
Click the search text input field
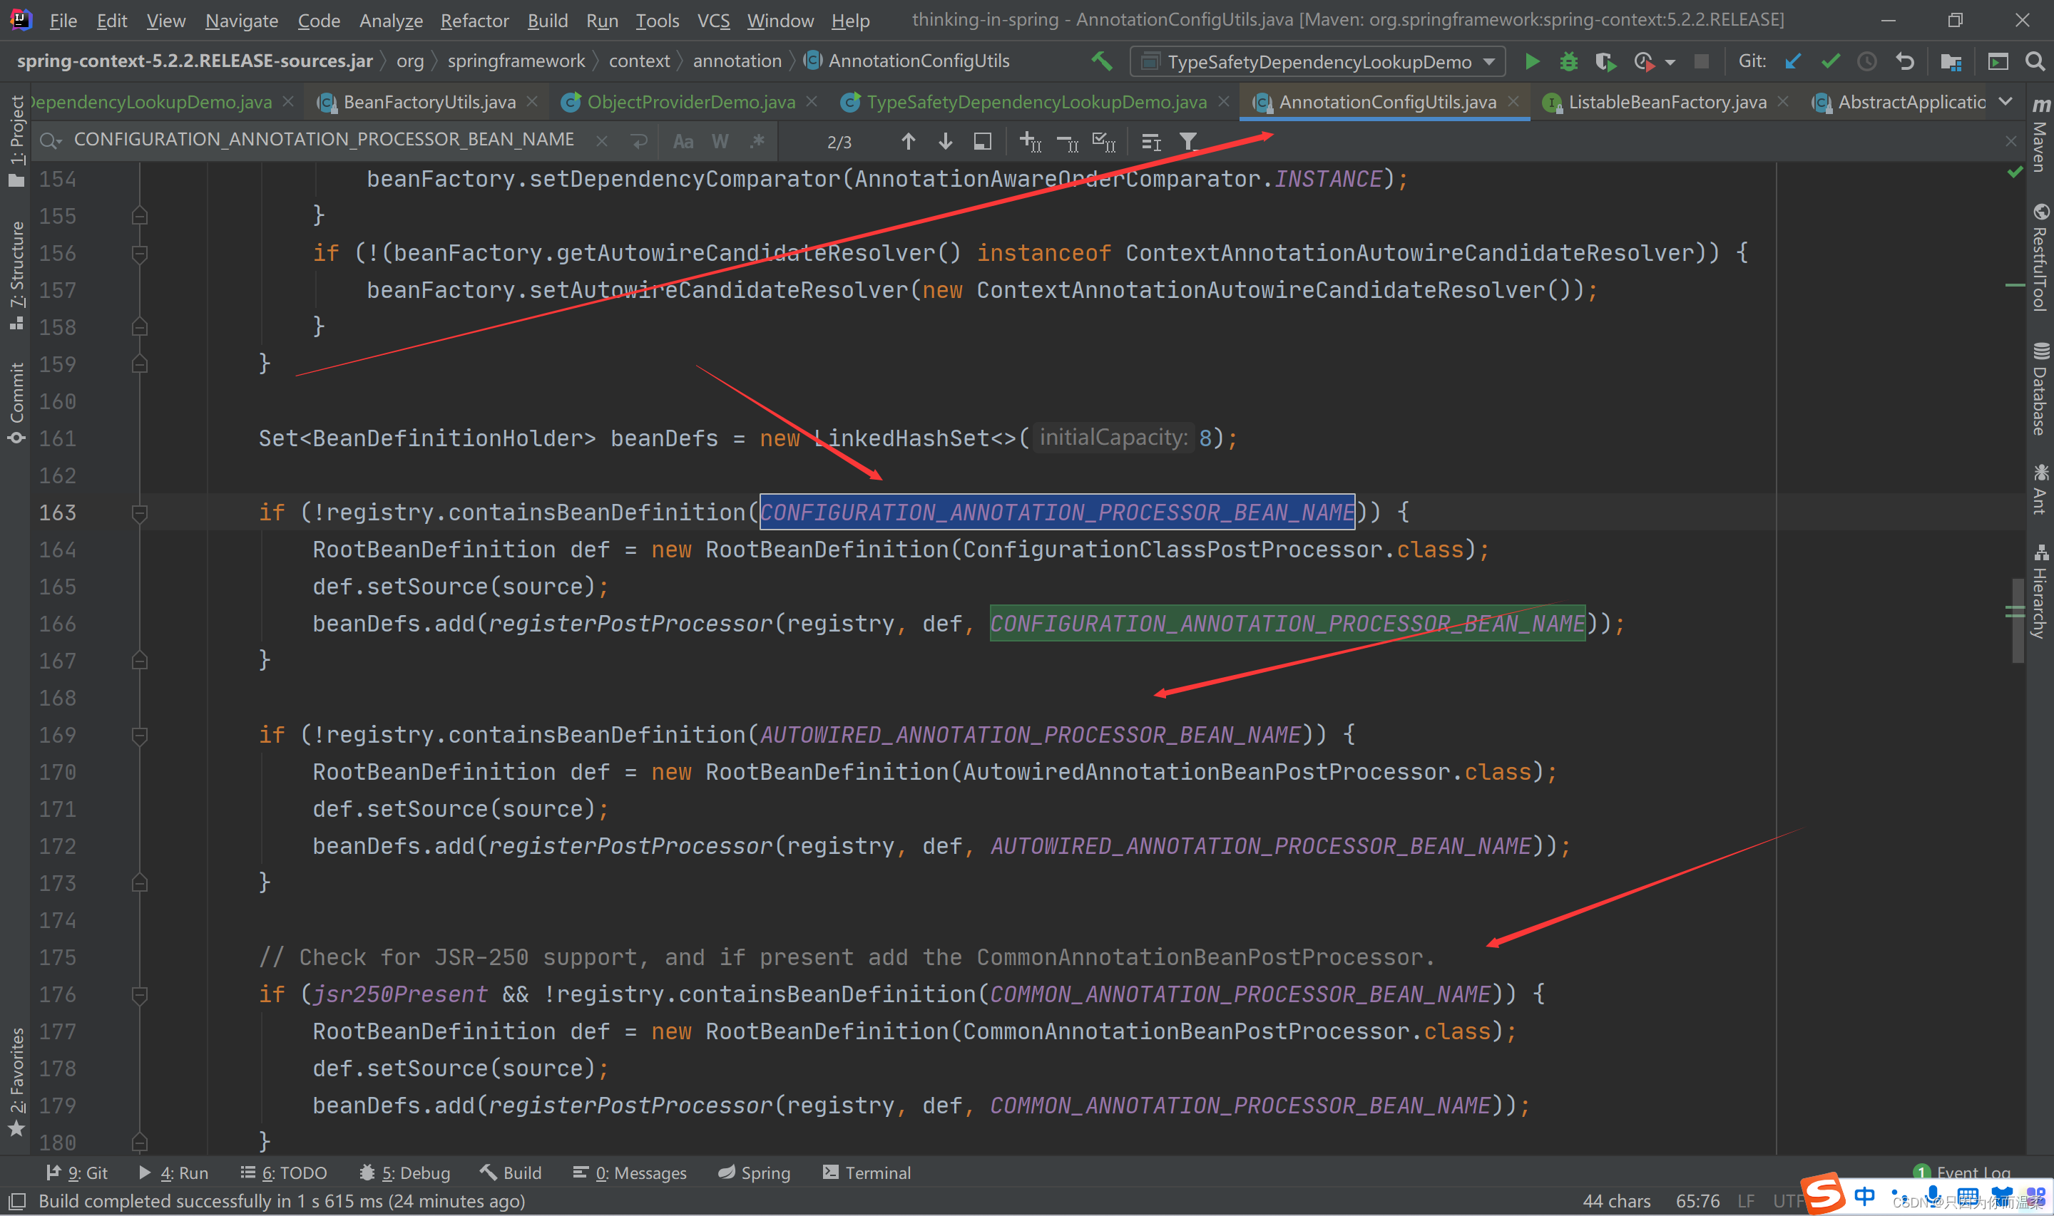click(x=324, y=140)
